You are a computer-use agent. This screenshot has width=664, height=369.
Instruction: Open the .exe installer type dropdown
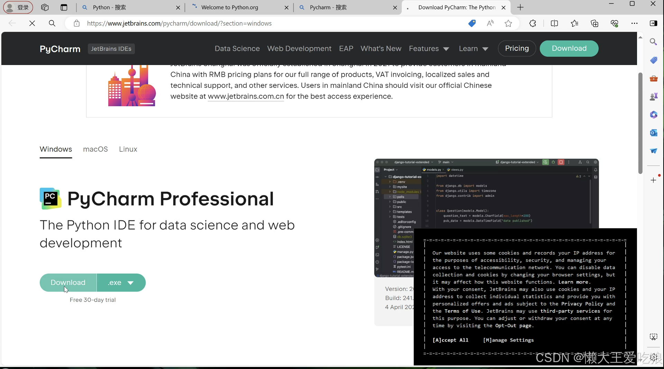121,283
